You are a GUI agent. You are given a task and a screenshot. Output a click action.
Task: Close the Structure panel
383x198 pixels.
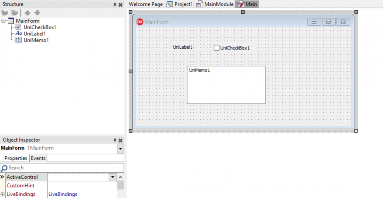pyautogui.click(x=120, y=5)
